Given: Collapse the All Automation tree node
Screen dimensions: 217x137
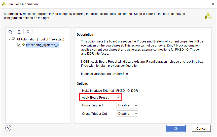Looking at the screenshot, I should pyautogui.click(x=9, y=39).
